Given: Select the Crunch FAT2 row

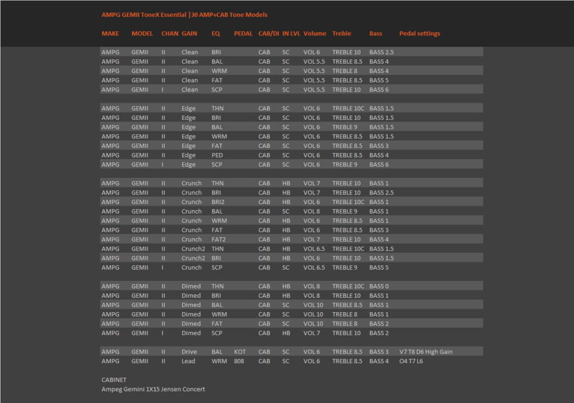Looking at the screenshot, I should coord(291,239).
